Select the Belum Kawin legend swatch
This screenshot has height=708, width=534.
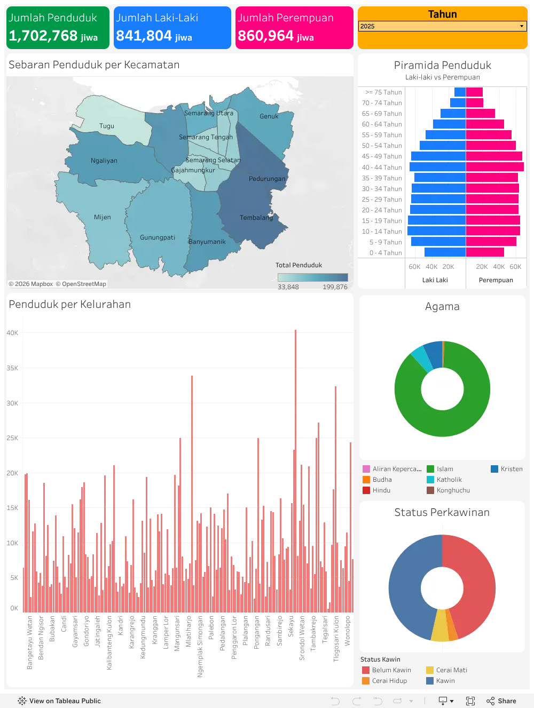[366, 670]
